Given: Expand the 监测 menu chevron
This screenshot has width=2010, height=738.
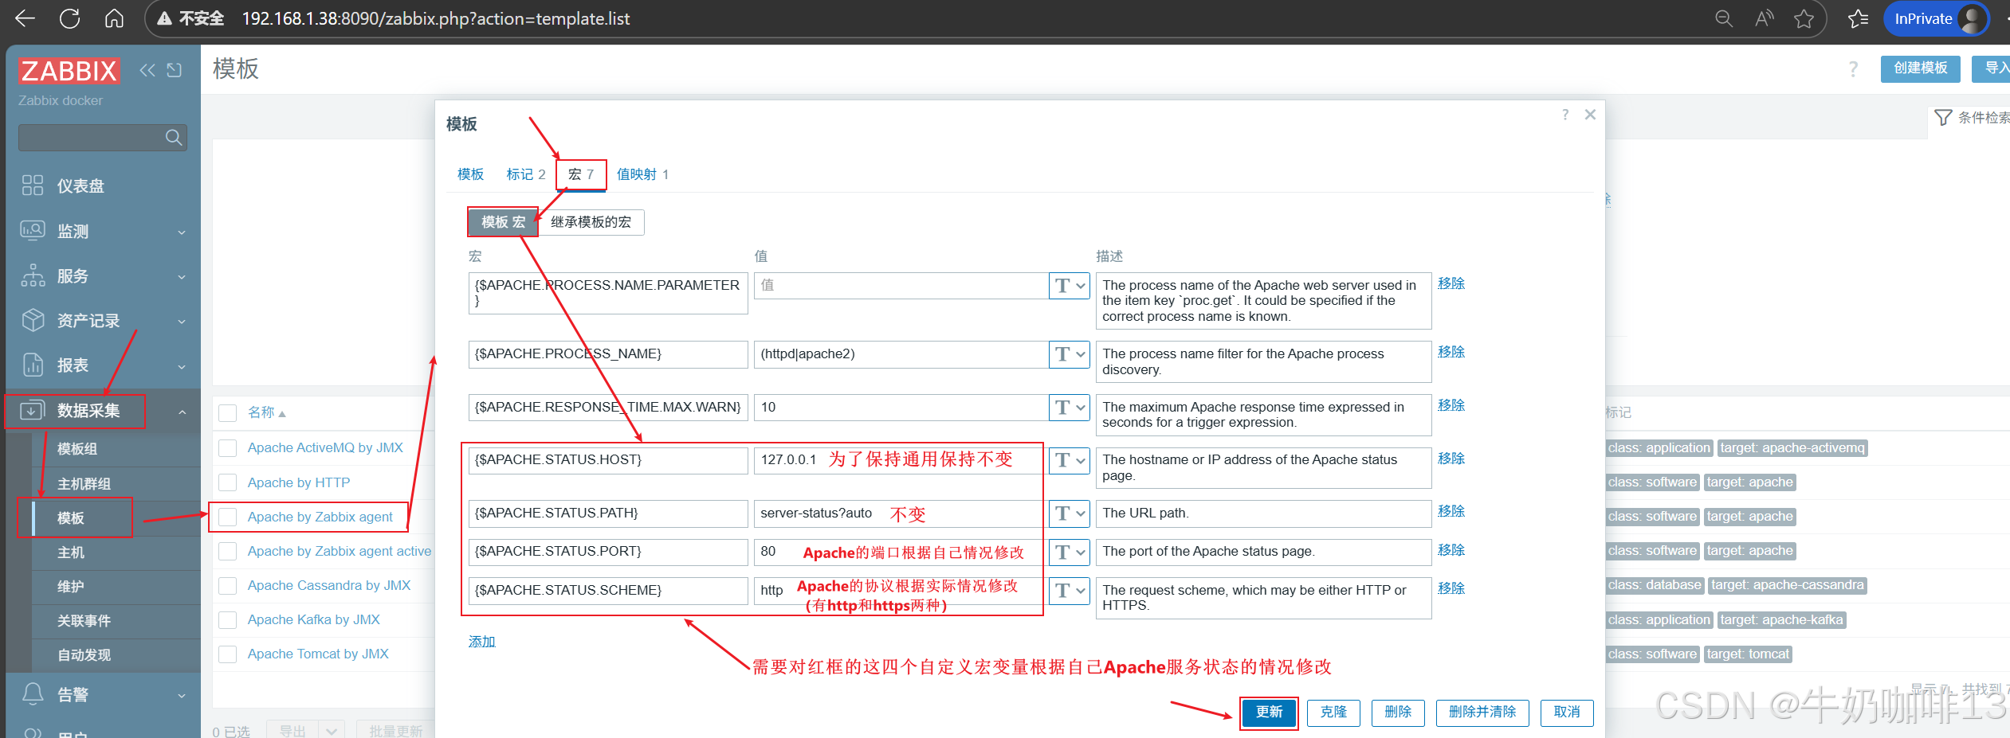Looking at the screenshot, I should (182, 232).
